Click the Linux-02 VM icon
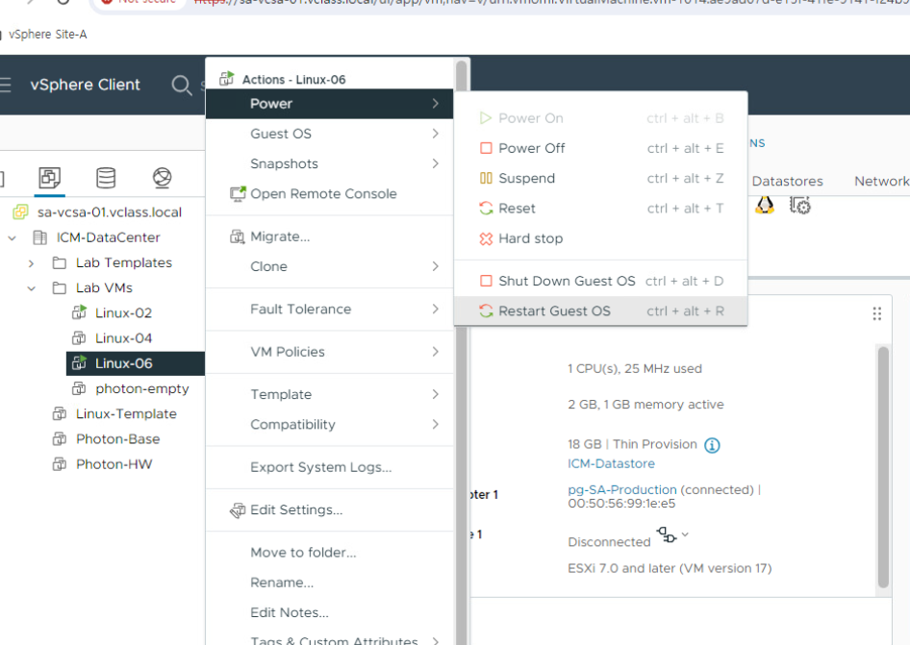This screenshot has height=645, width=910. [x=79, y=312]
